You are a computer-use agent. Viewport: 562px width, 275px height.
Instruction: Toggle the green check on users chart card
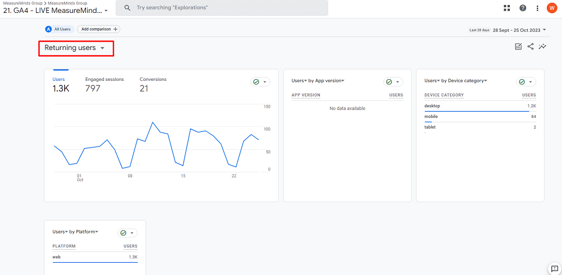(x=260, y=82)
